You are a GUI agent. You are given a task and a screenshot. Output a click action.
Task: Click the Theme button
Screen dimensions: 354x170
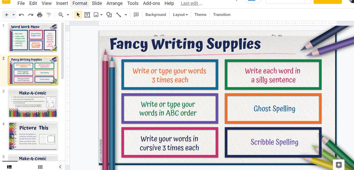[200, 15]
